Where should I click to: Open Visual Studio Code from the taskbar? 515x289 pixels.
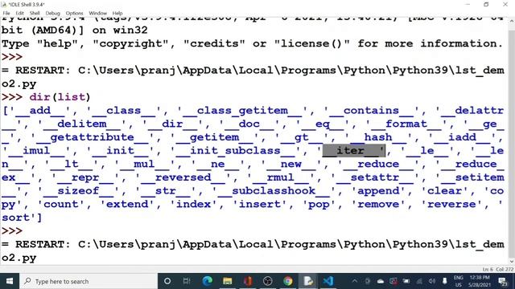click(328, 281)
